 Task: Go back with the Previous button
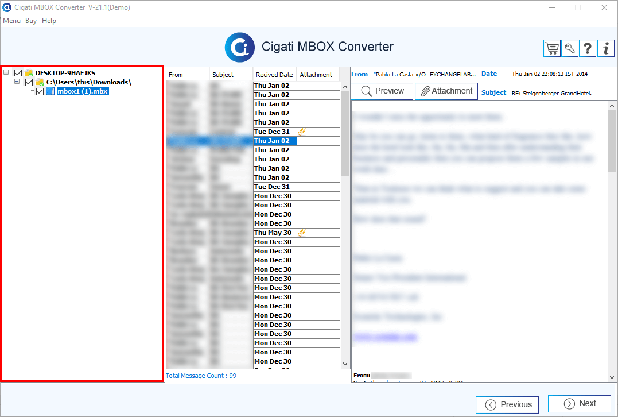click(x=507, y=405)
